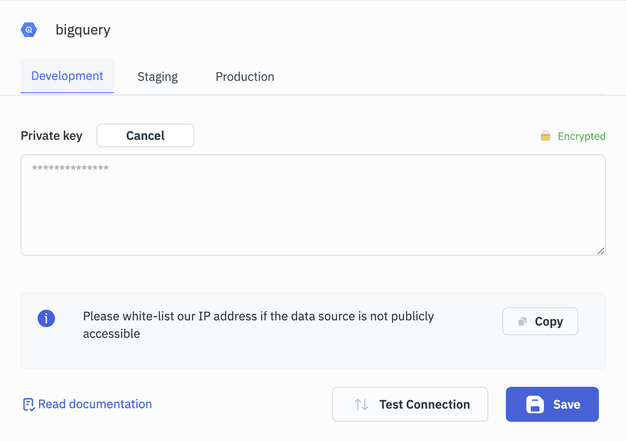Save the data source configuration
Viewport: 626px width, 441px height.
click(552, 404)
